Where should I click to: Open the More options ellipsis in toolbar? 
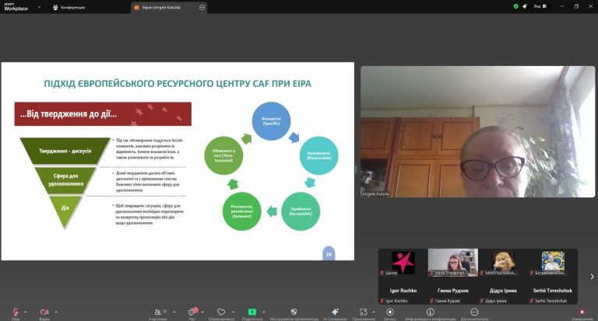tap(474, 311)
